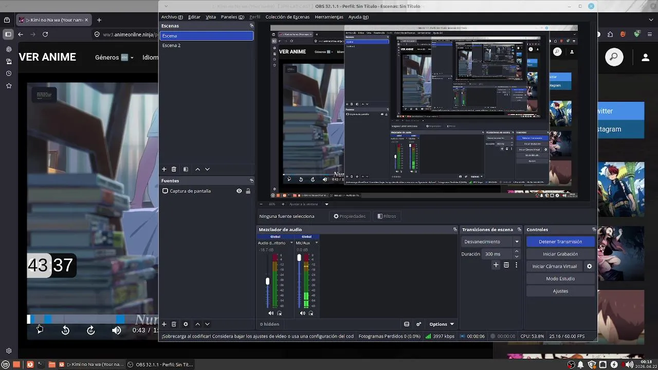Open notifications bell in system tray
Image resolution: width=658 pixels, height=370 pixels.
pyautogui.click(x=581, y=365)
